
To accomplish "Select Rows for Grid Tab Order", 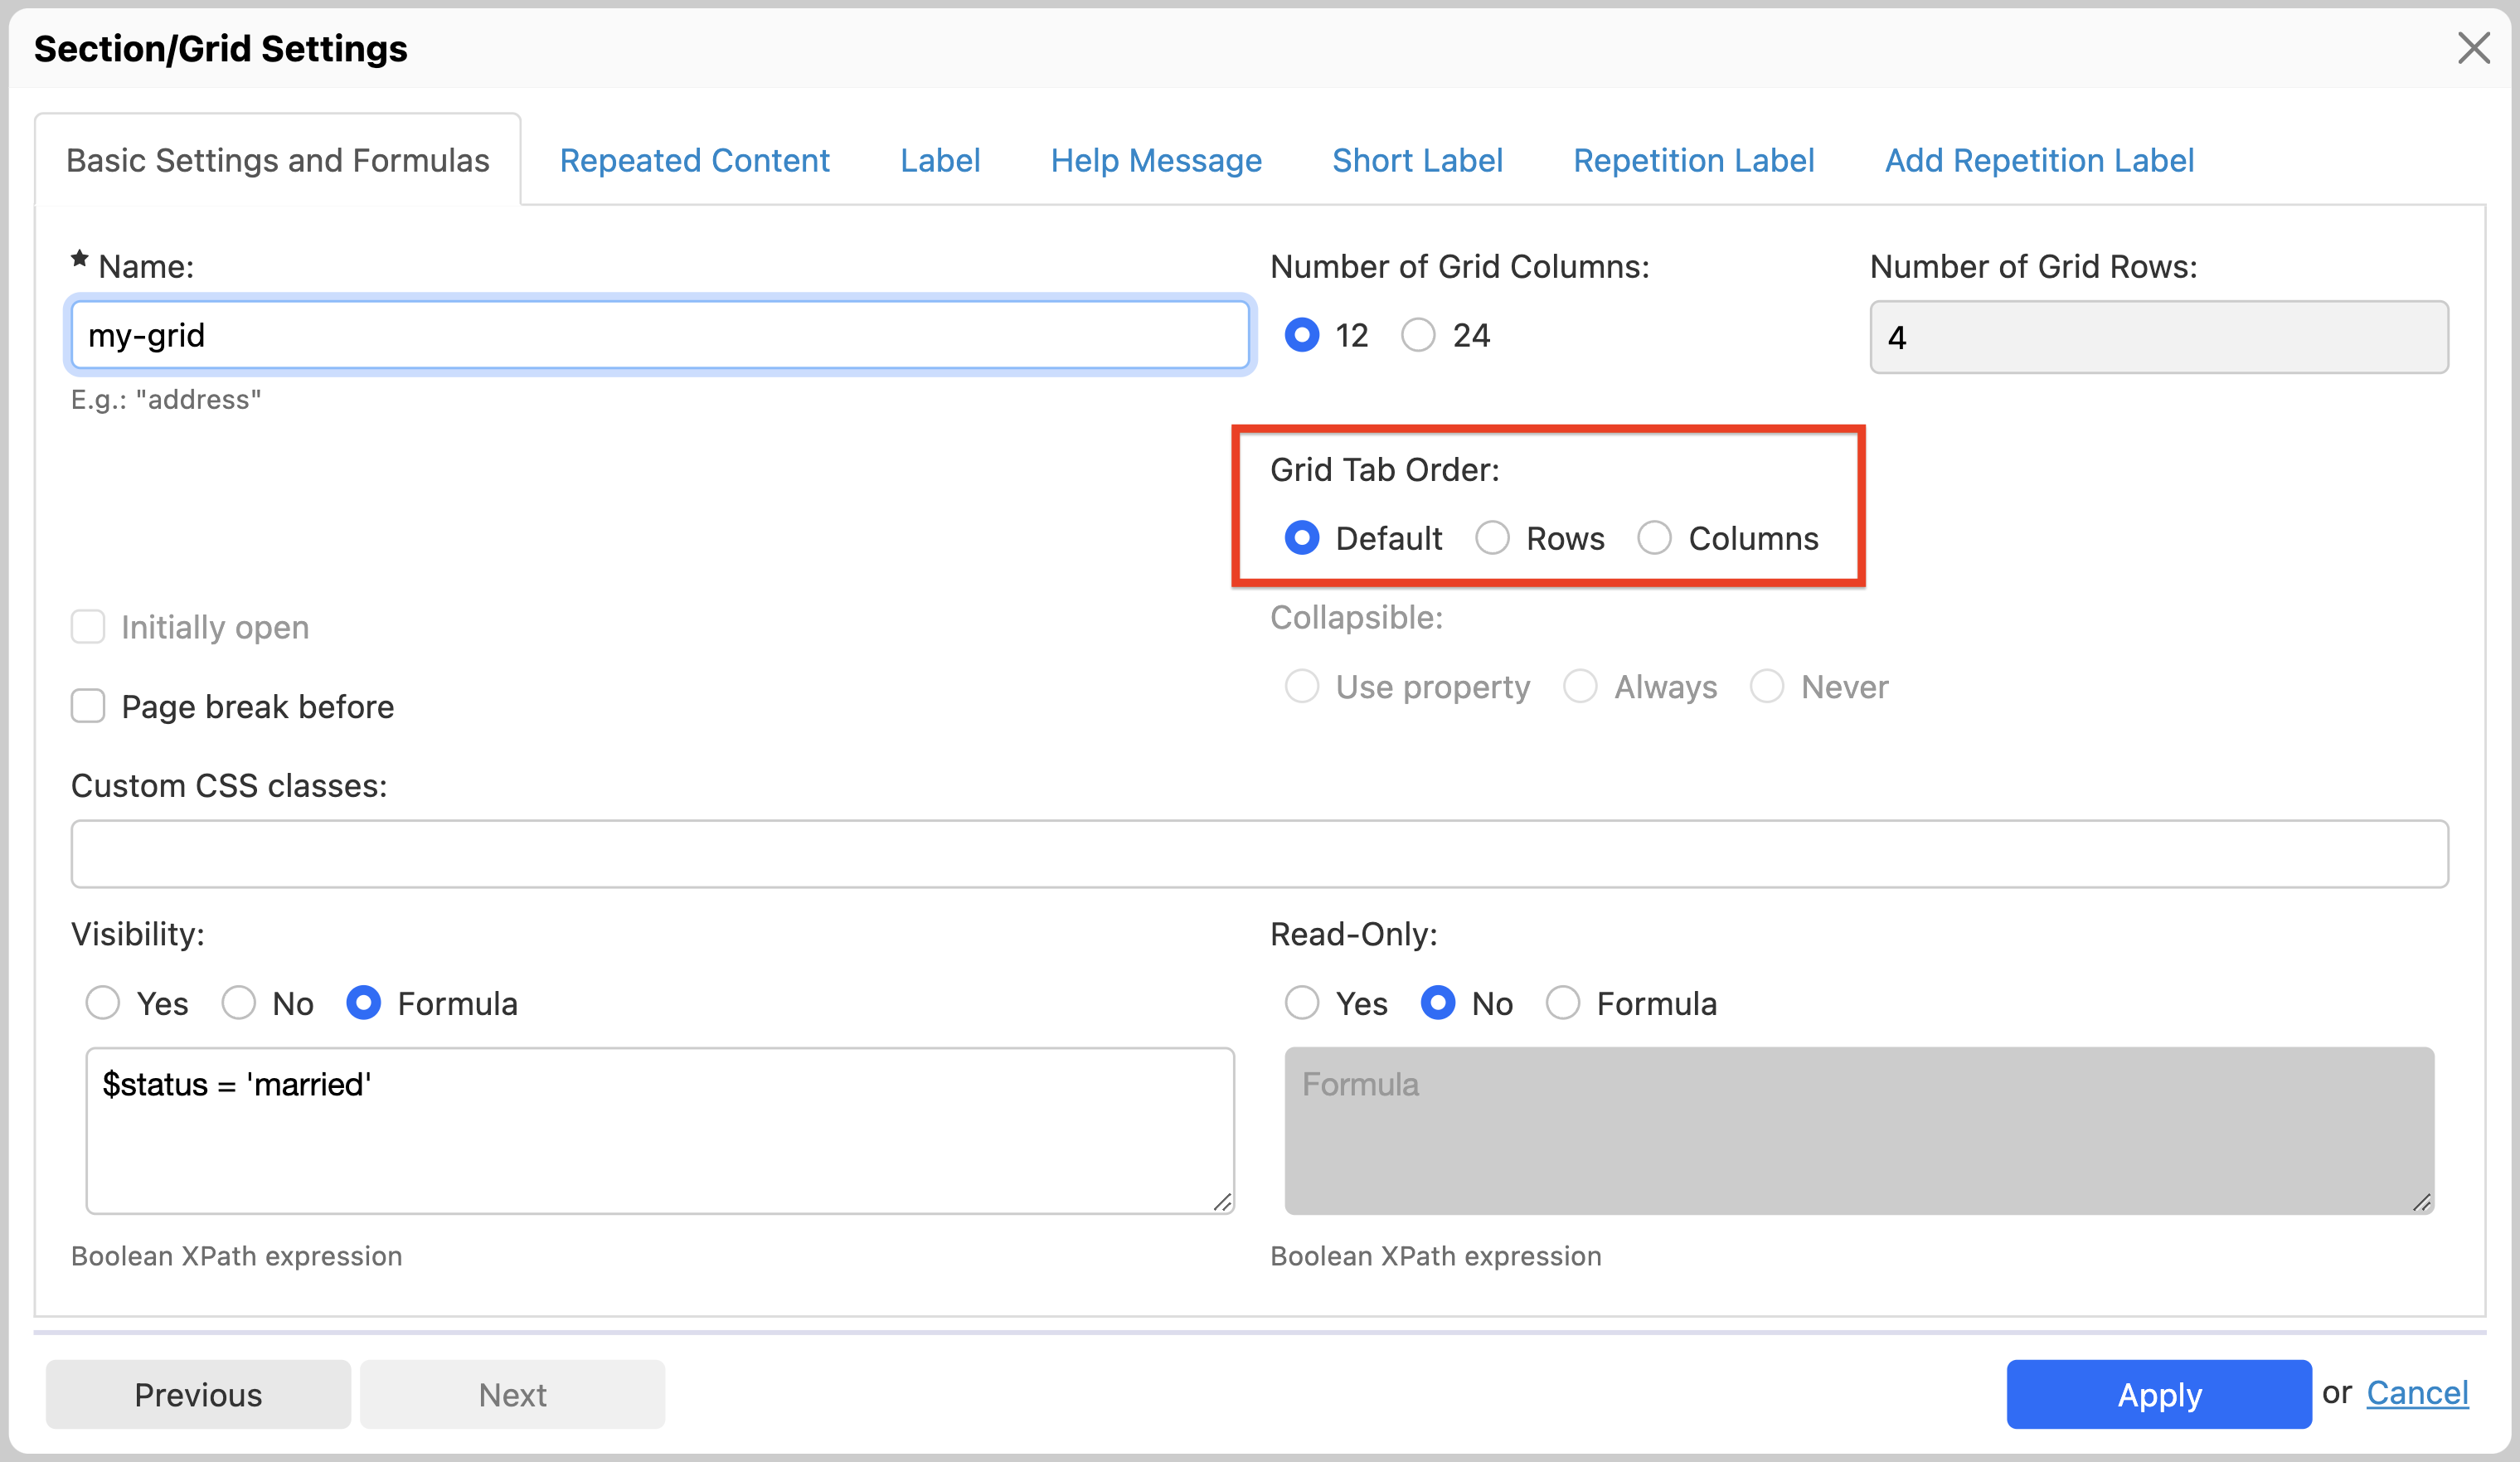I will click(x=1495, y=536).
